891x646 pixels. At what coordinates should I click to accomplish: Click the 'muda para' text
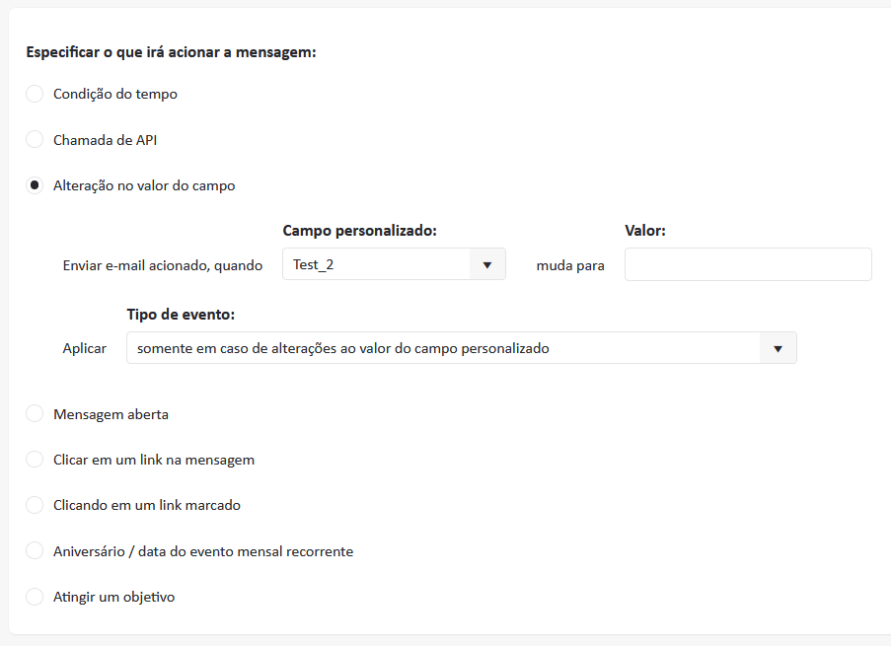(x=570, y=265)
